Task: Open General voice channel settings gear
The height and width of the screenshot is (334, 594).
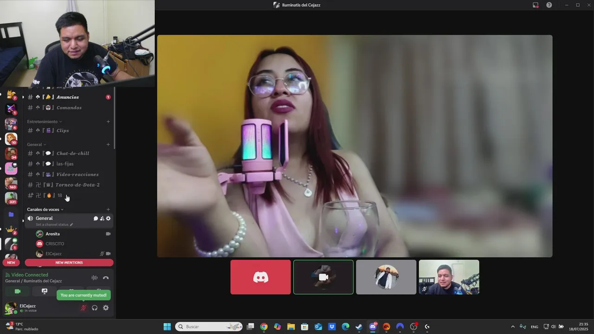Action: tap(109, 218)
